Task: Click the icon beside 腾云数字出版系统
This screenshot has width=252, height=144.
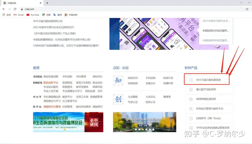Action: pos(191,89)
